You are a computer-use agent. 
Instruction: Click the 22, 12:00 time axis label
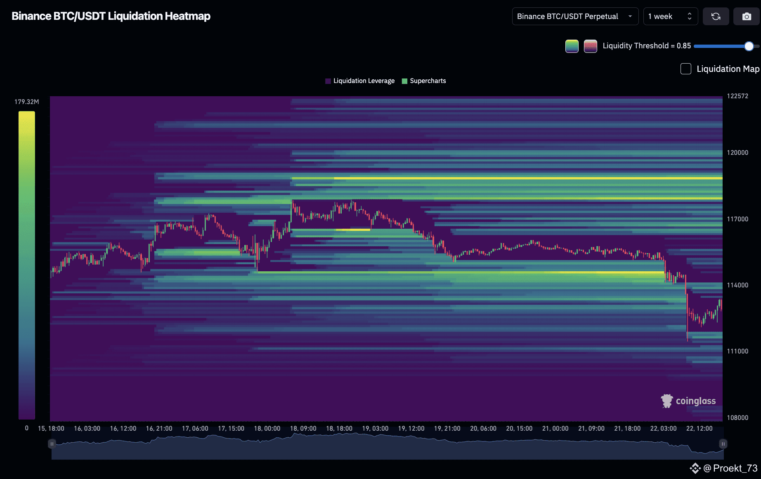coord(699,429)
